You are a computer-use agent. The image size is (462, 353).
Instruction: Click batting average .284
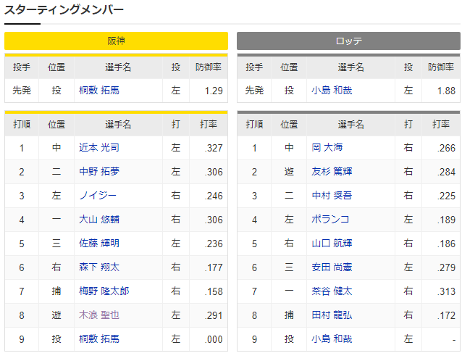click(446, 172)
